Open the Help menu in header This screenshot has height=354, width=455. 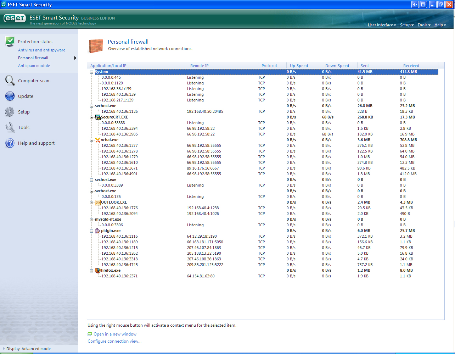(x=440, y=25)
